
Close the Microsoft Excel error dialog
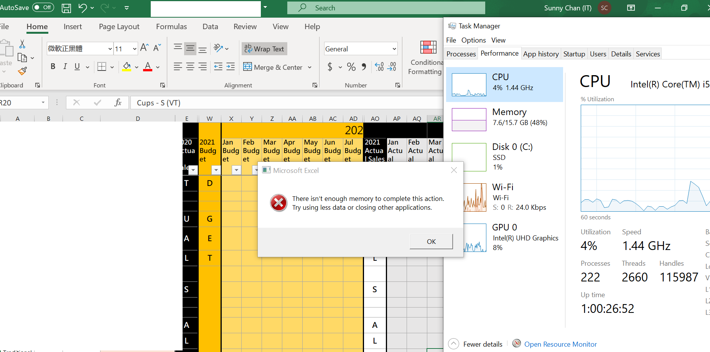[x=454, y=170]
